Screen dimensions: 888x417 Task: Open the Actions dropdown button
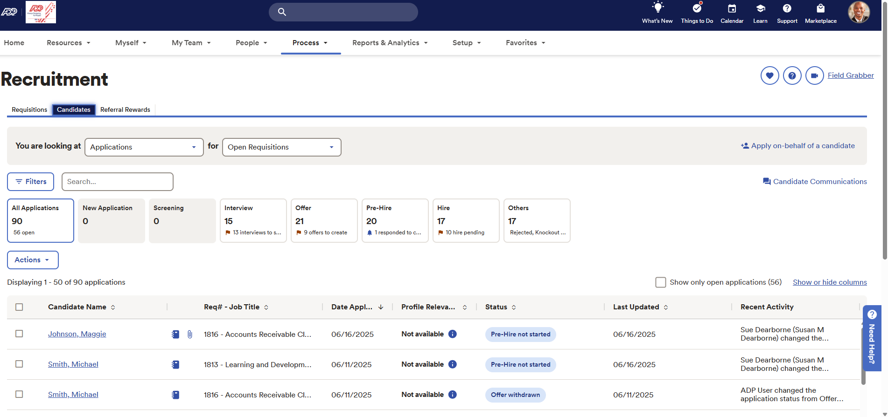[33, 260]
